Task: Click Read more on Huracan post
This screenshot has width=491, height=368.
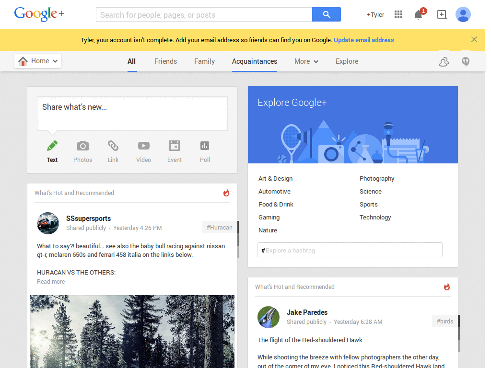Action: pyautogui.click(x=51, y=281)
